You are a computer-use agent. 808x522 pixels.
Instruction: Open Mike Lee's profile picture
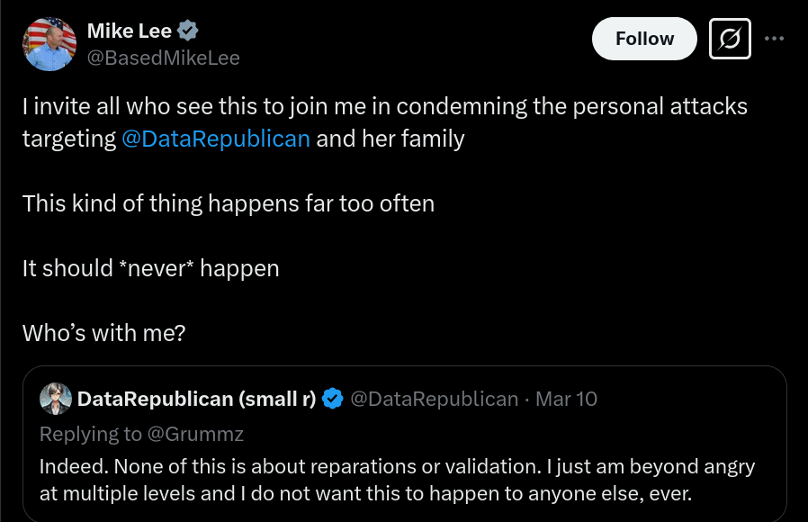click(49, 44)
